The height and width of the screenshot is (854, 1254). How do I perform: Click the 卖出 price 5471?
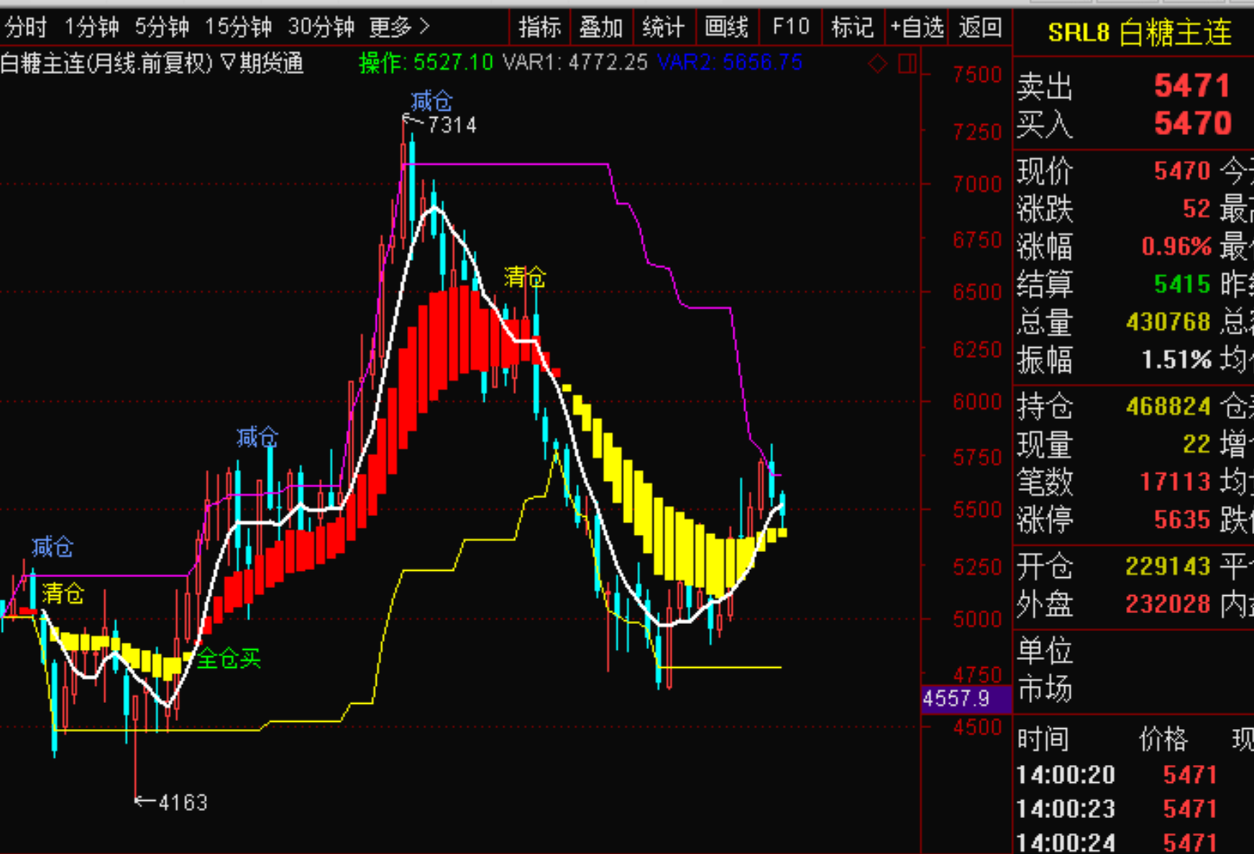(1191, 86)
